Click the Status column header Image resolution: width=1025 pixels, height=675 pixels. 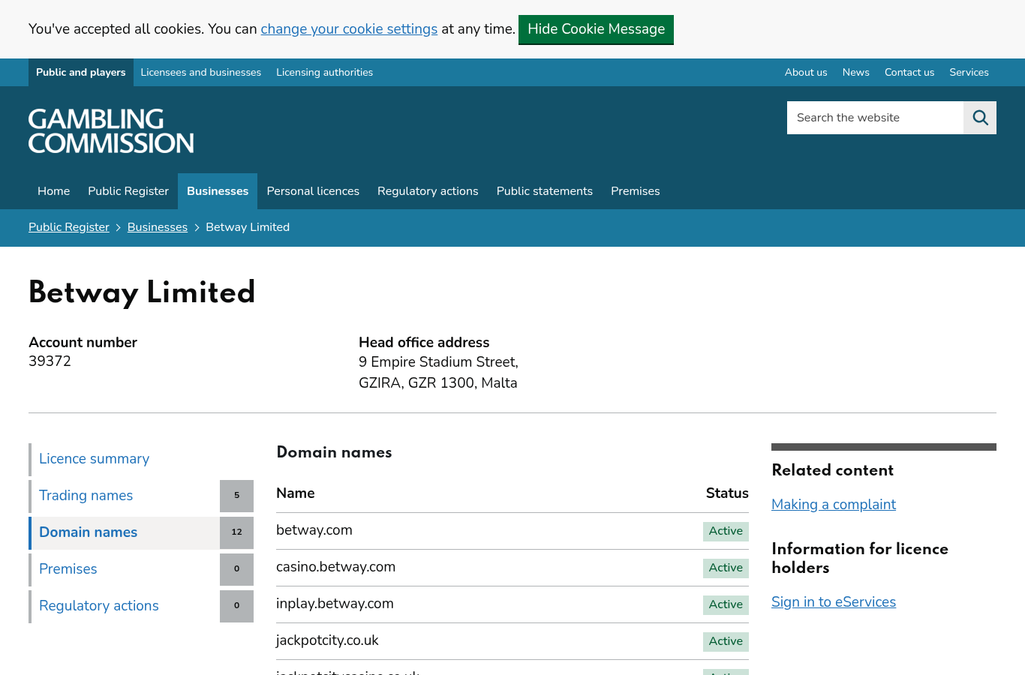pyautogui.click(x=727, y=493)
